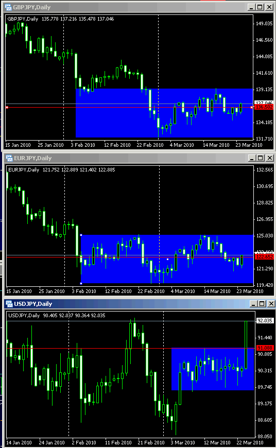Click the 2 Feb 2010 date in USDJPY
The image size is (276, 448).
click(84, 442)
